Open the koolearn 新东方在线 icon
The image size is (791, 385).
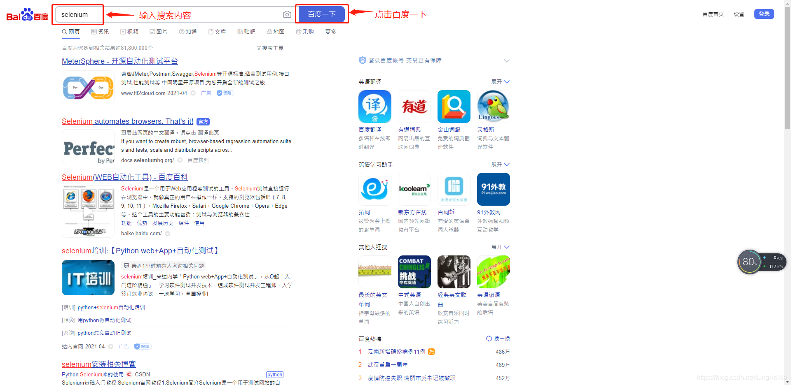click(x=414, y=189)
